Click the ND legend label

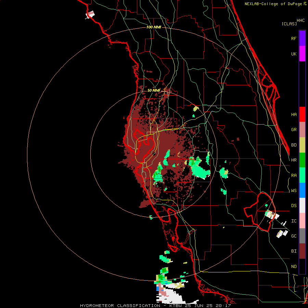point(294,267)
